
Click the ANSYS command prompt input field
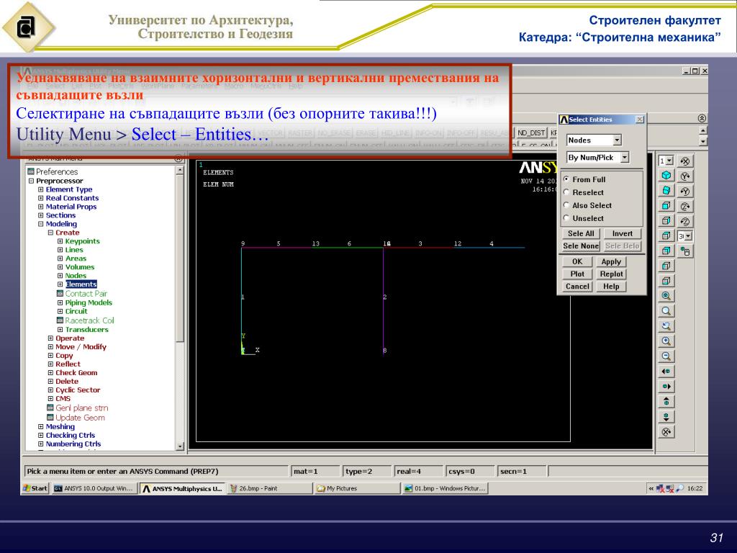point(156,471)
